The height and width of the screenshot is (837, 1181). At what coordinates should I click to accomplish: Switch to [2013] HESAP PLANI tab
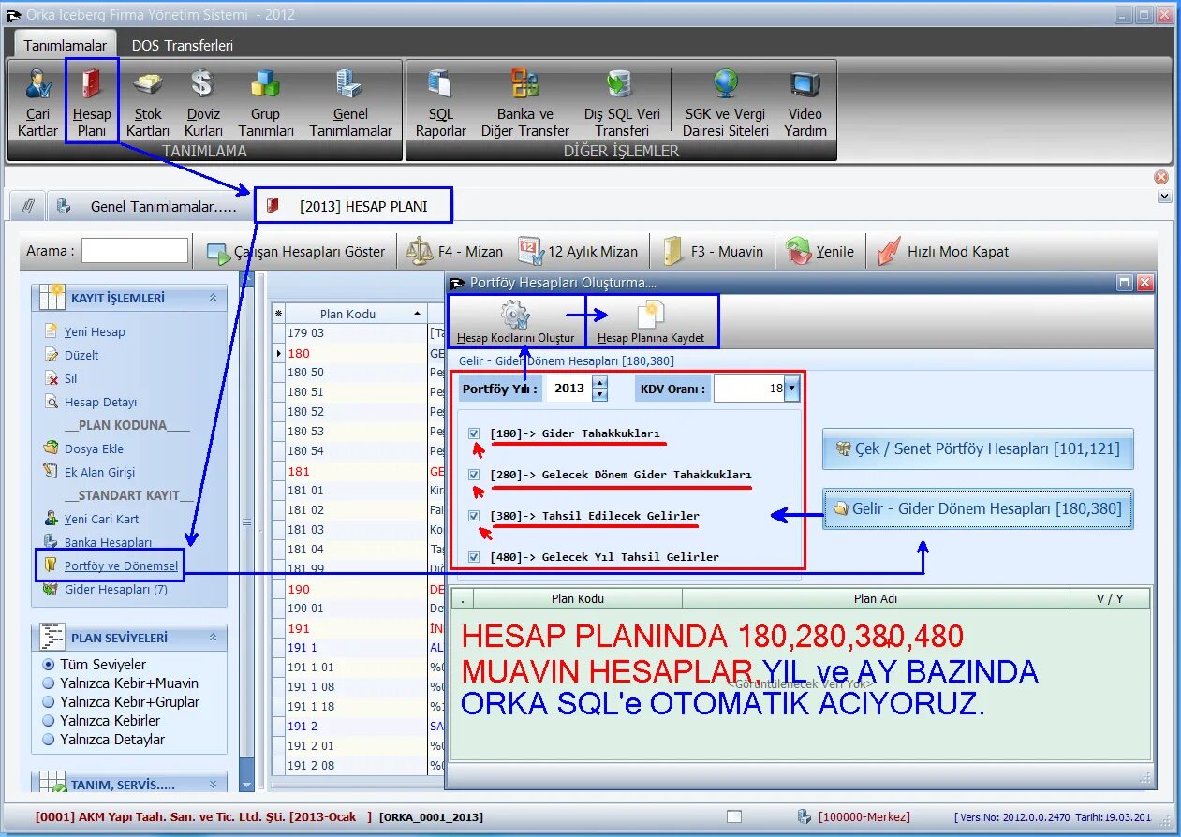pos(353,206)
